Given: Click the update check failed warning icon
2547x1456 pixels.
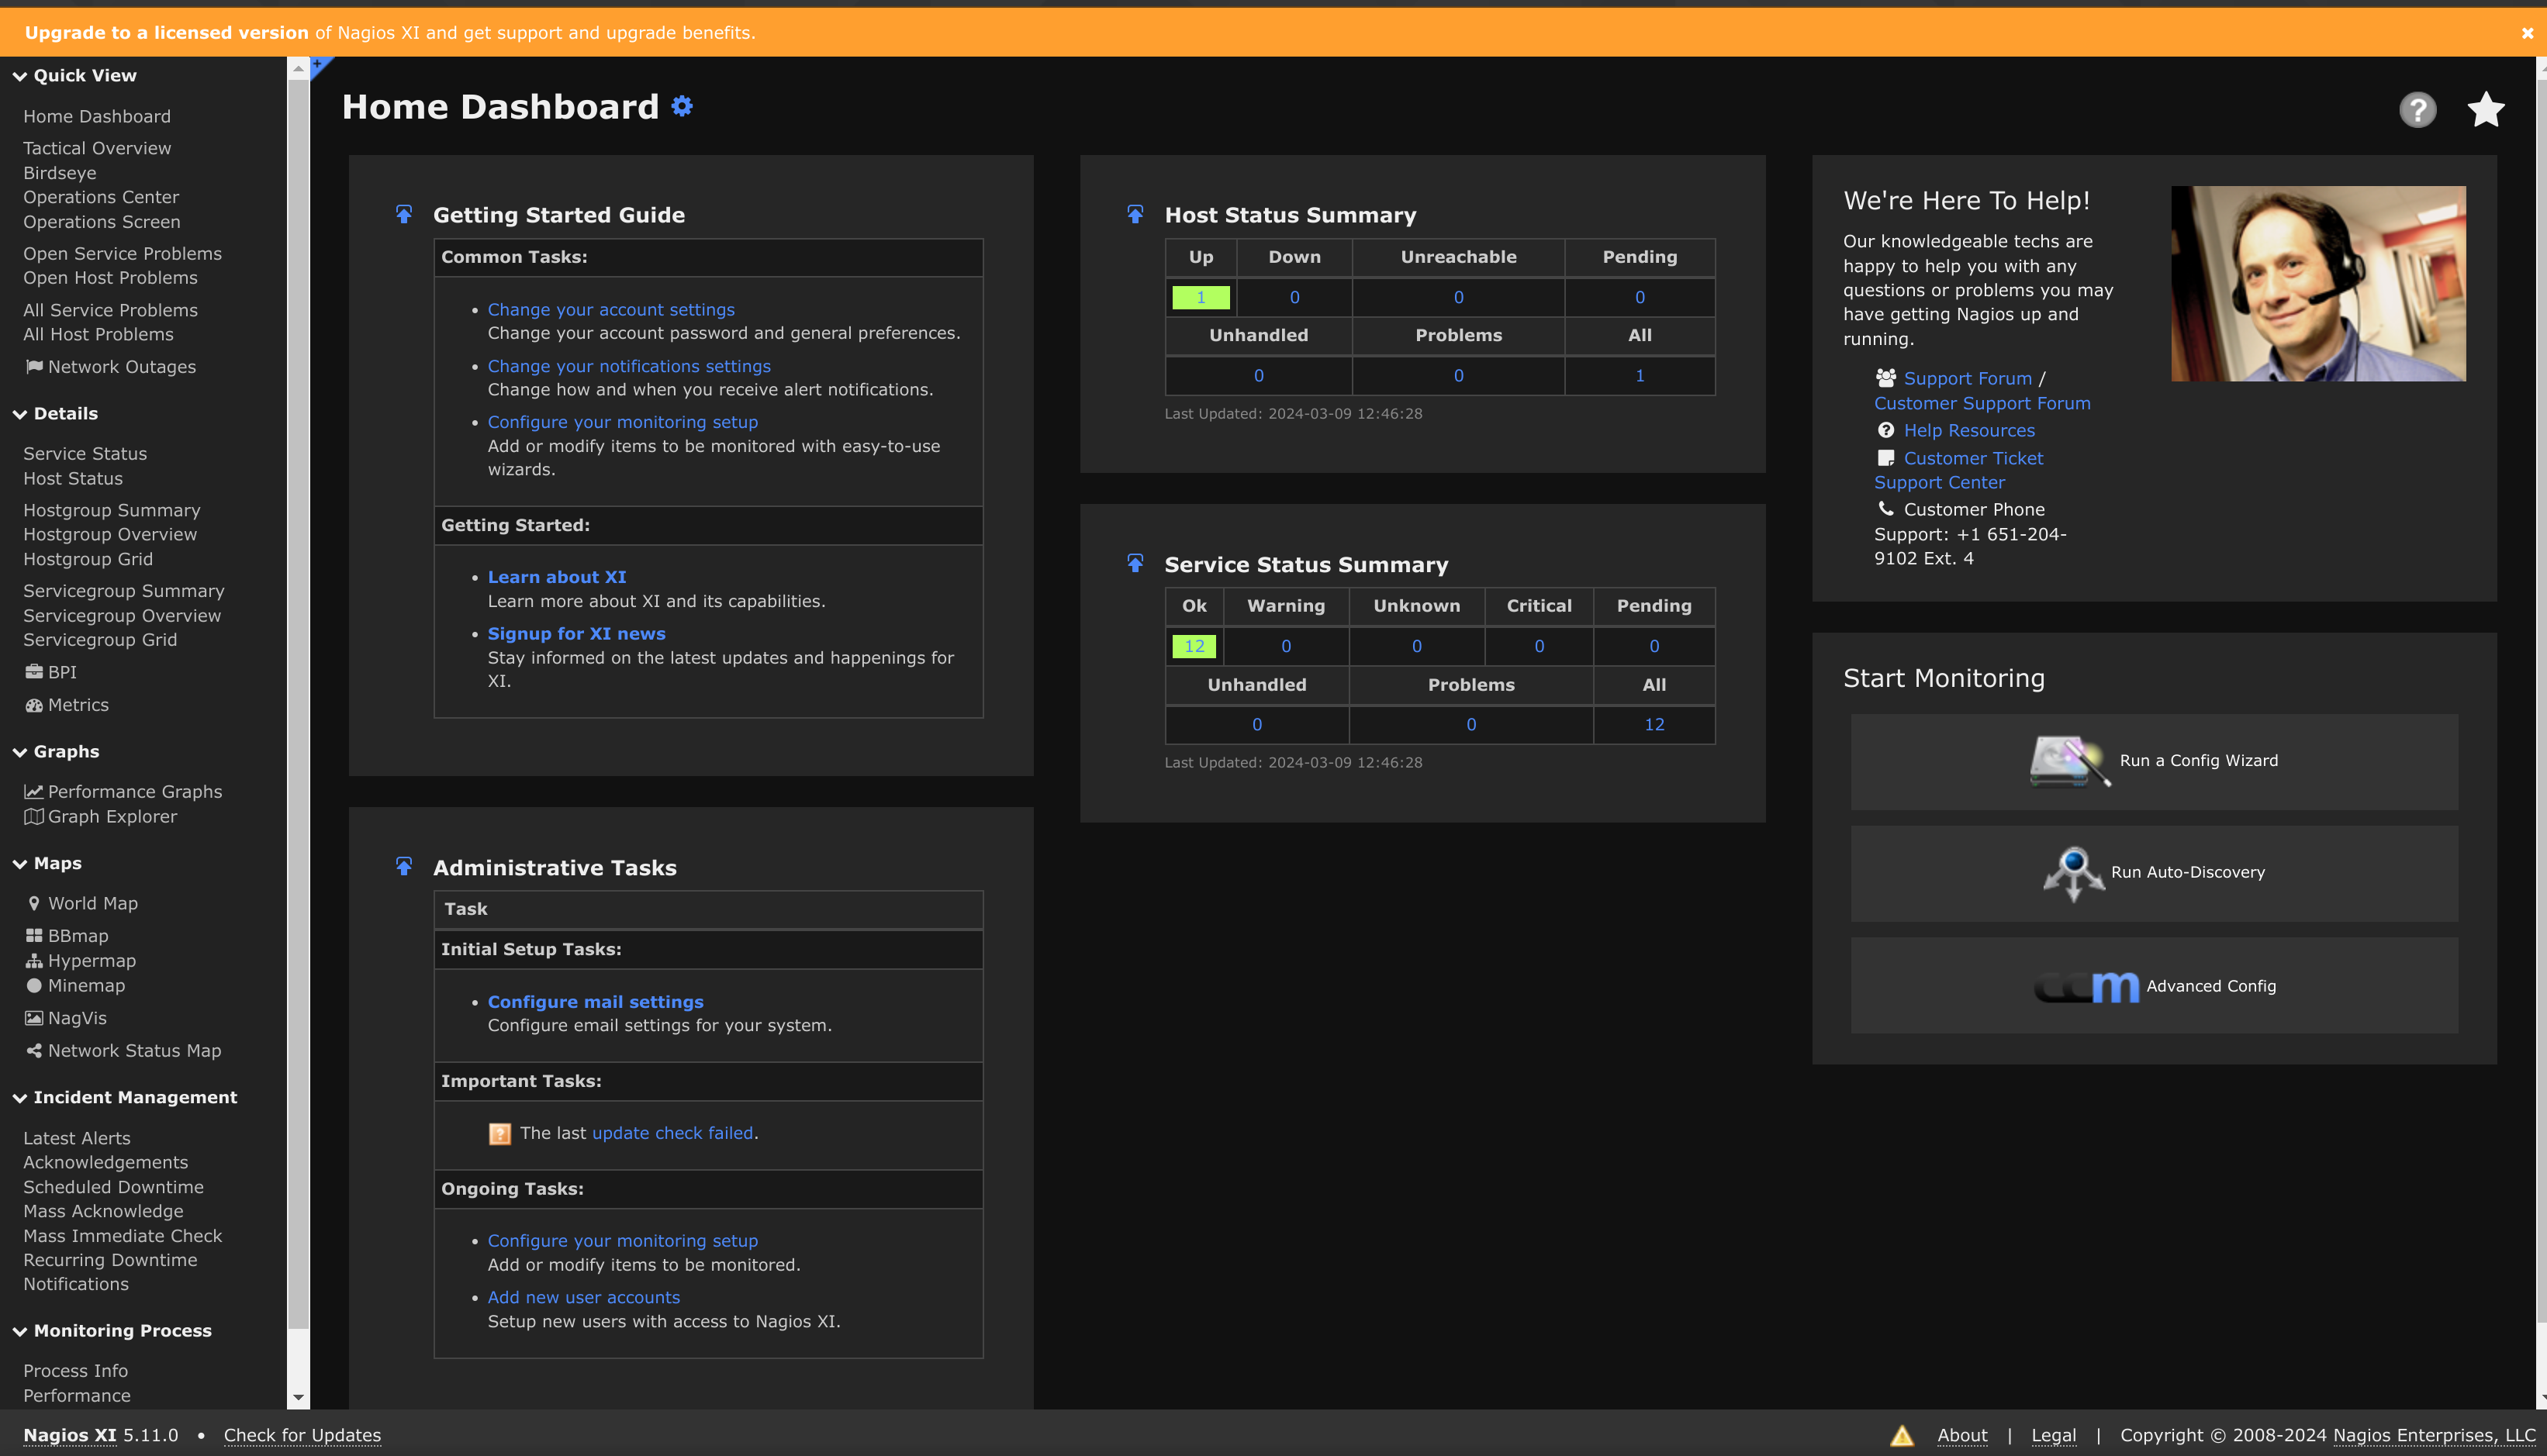Looking at the screenshot, I should [x=499, y=1133].
